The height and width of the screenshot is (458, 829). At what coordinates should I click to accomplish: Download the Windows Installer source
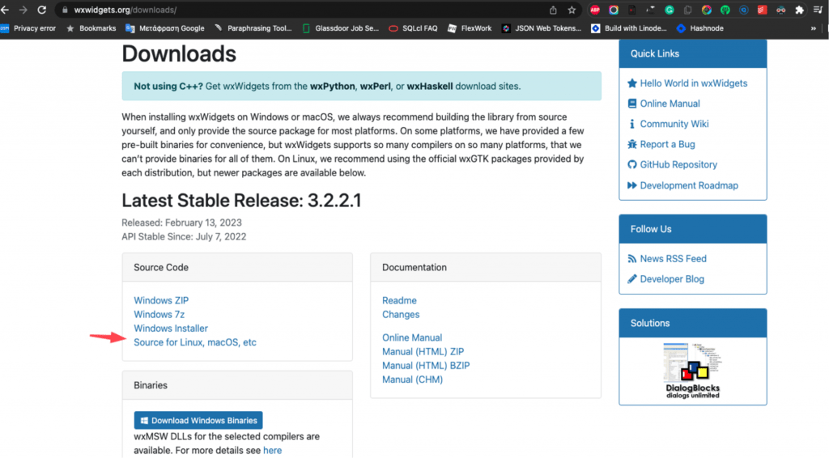tap(171, 328)
